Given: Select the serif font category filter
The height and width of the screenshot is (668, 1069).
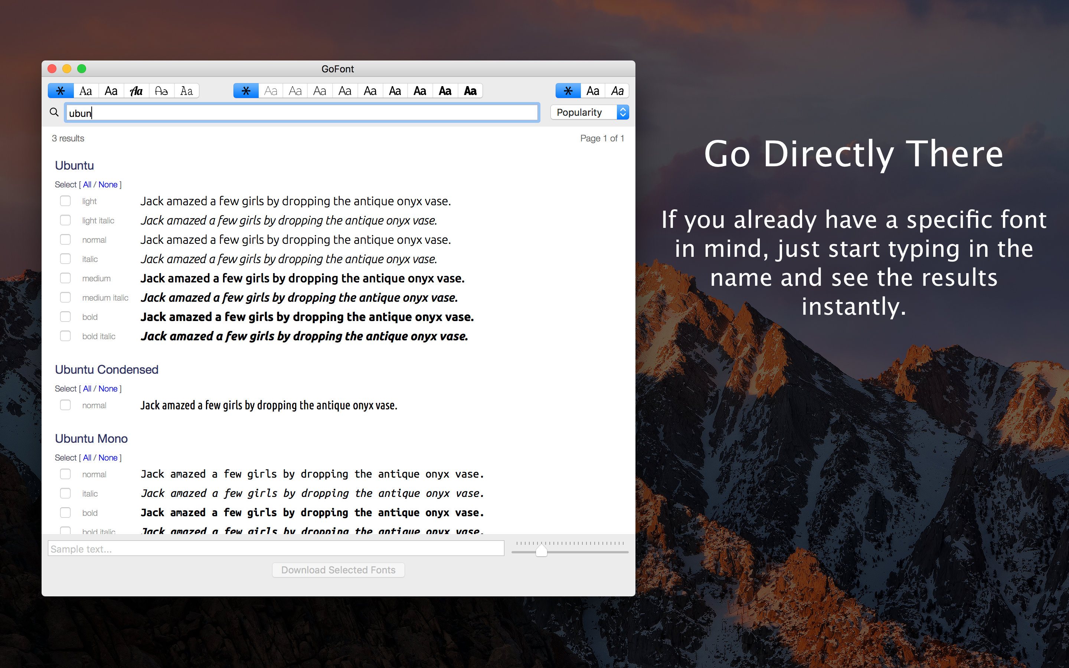Looking at the screenshot, I should point(86,91).
